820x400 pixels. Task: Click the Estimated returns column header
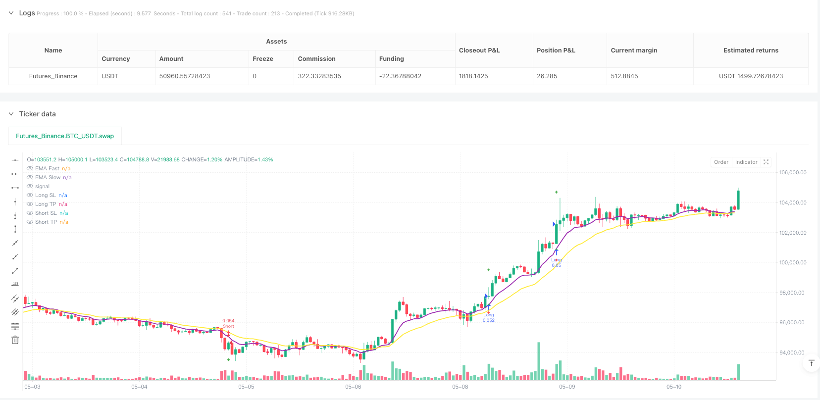(x=750, y=50)
